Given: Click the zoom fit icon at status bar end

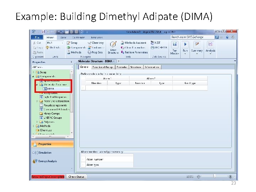Looking at the screenshot, I should click(230, 177).
